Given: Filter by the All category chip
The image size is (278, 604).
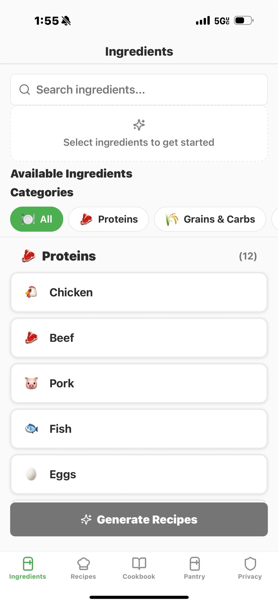Looking at the screenshot, I should coord(36,219).
